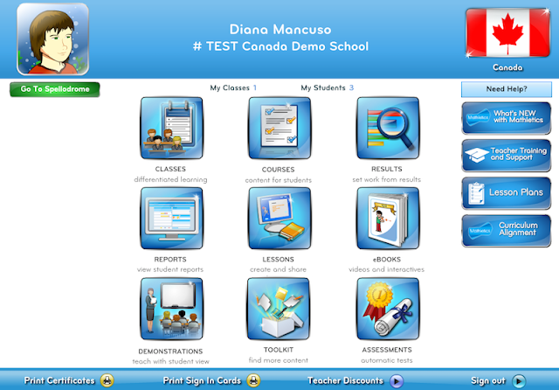559x390 pixels.
Task: Click the 'teach with student view' caption
Action: (x=171, y=361)
